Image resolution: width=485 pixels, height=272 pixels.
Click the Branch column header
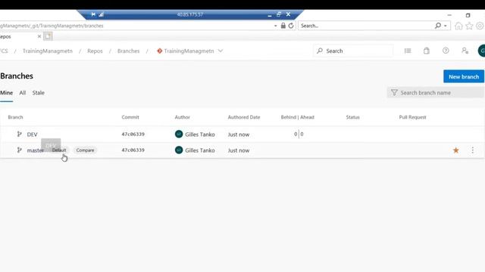coord(15,117)
